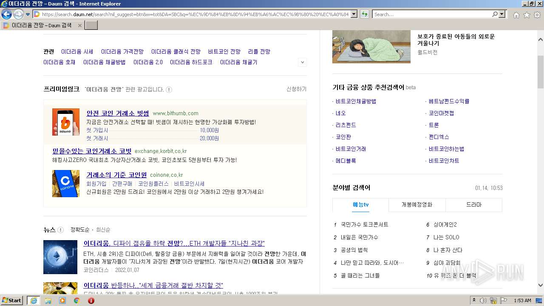
Task: Click the 회원가입 sublink under Coinone
Action: click(96, 184)
